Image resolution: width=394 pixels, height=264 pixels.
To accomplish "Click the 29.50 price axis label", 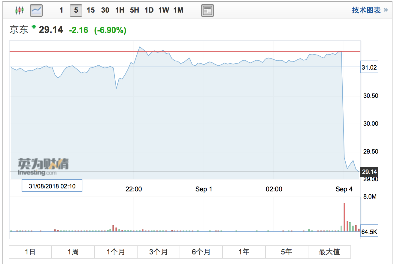I will coord(371,151).
